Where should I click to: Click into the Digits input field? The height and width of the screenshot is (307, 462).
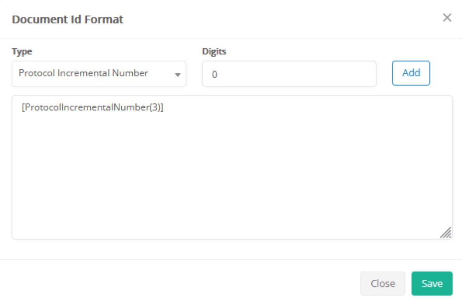[289, 74]
